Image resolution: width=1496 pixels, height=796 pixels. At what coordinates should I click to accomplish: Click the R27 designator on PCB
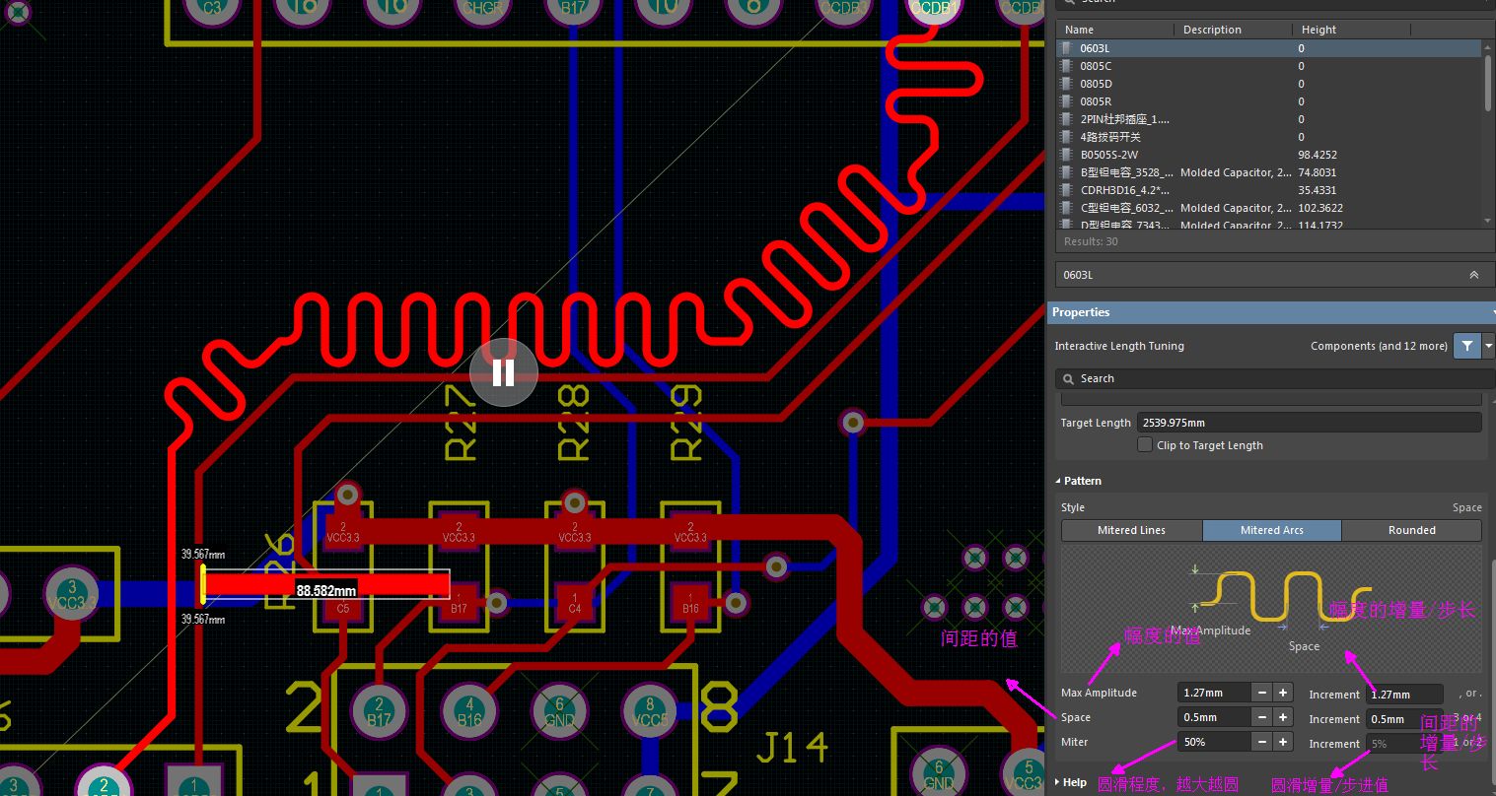pyautogui.click(x=461, y=424)
